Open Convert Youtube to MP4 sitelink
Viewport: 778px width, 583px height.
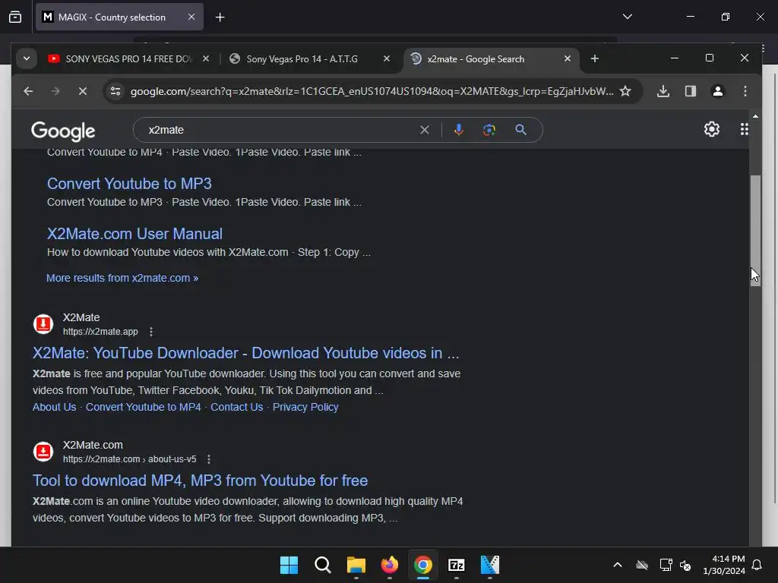point(144,407)
